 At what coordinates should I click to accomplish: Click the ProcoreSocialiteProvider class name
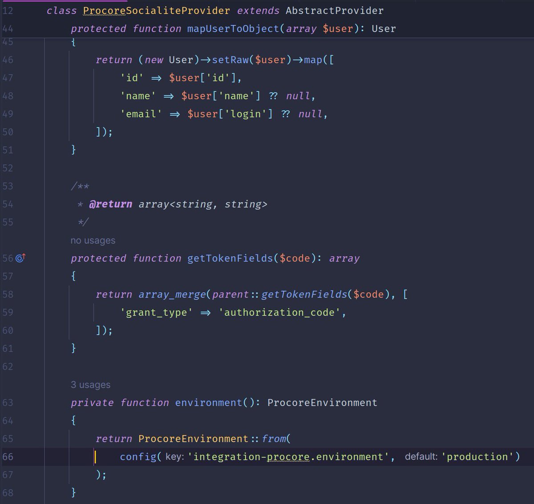click(x=157, y=10)
